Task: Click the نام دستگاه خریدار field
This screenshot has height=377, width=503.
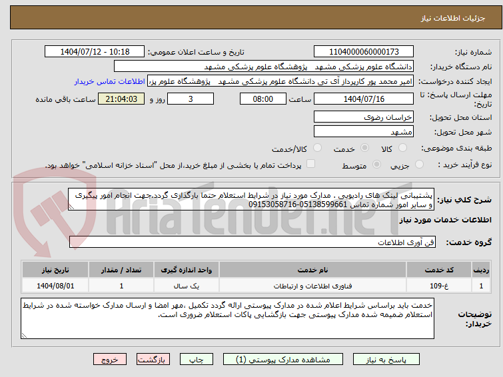Action: click(x=264, y=67)
